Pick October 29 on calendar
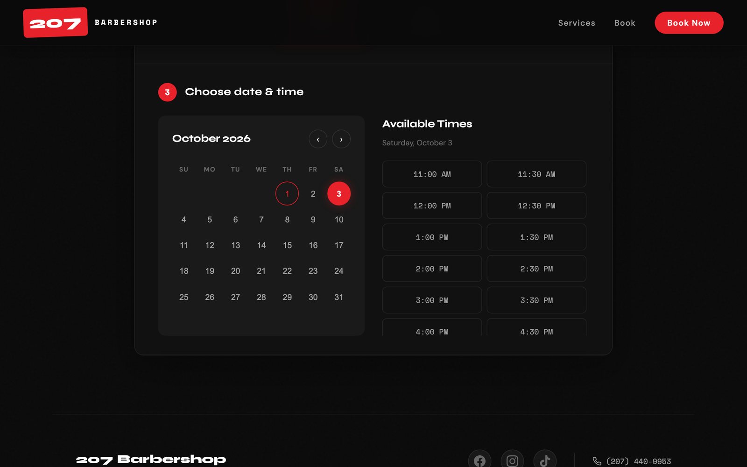Screen dimensions: 747x467 tap(287, 297)
